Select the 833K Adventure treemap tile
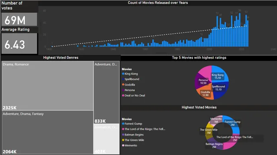Screen dimensions: 277x155 tap(106, 92)
